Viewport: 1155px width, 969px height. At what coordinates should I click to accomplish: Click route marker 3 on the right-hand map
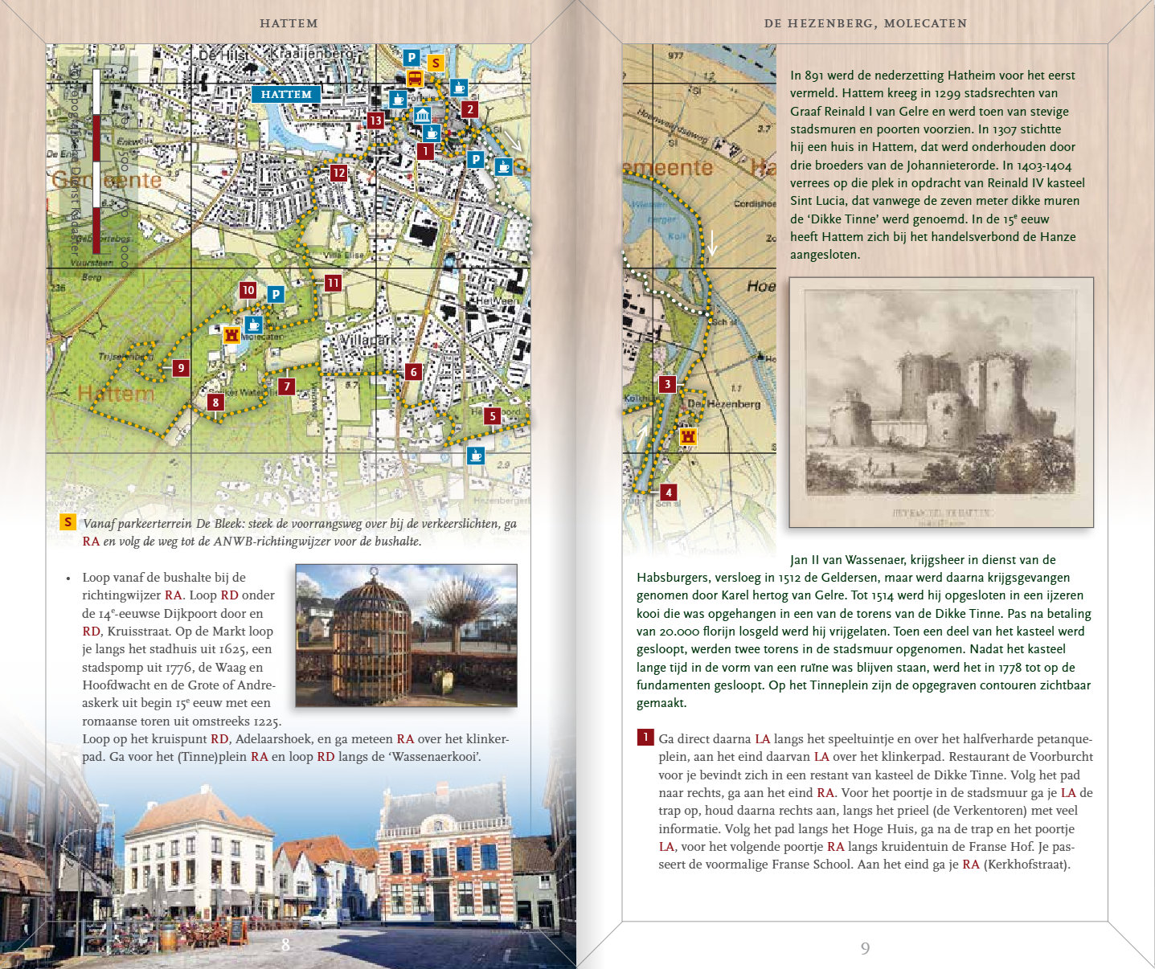[667, 384]
